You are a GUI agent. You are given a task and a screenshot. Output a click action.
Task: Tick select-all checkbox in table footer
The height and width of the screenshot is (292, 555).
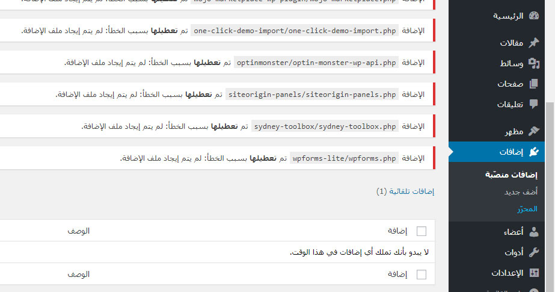(421, 275)
